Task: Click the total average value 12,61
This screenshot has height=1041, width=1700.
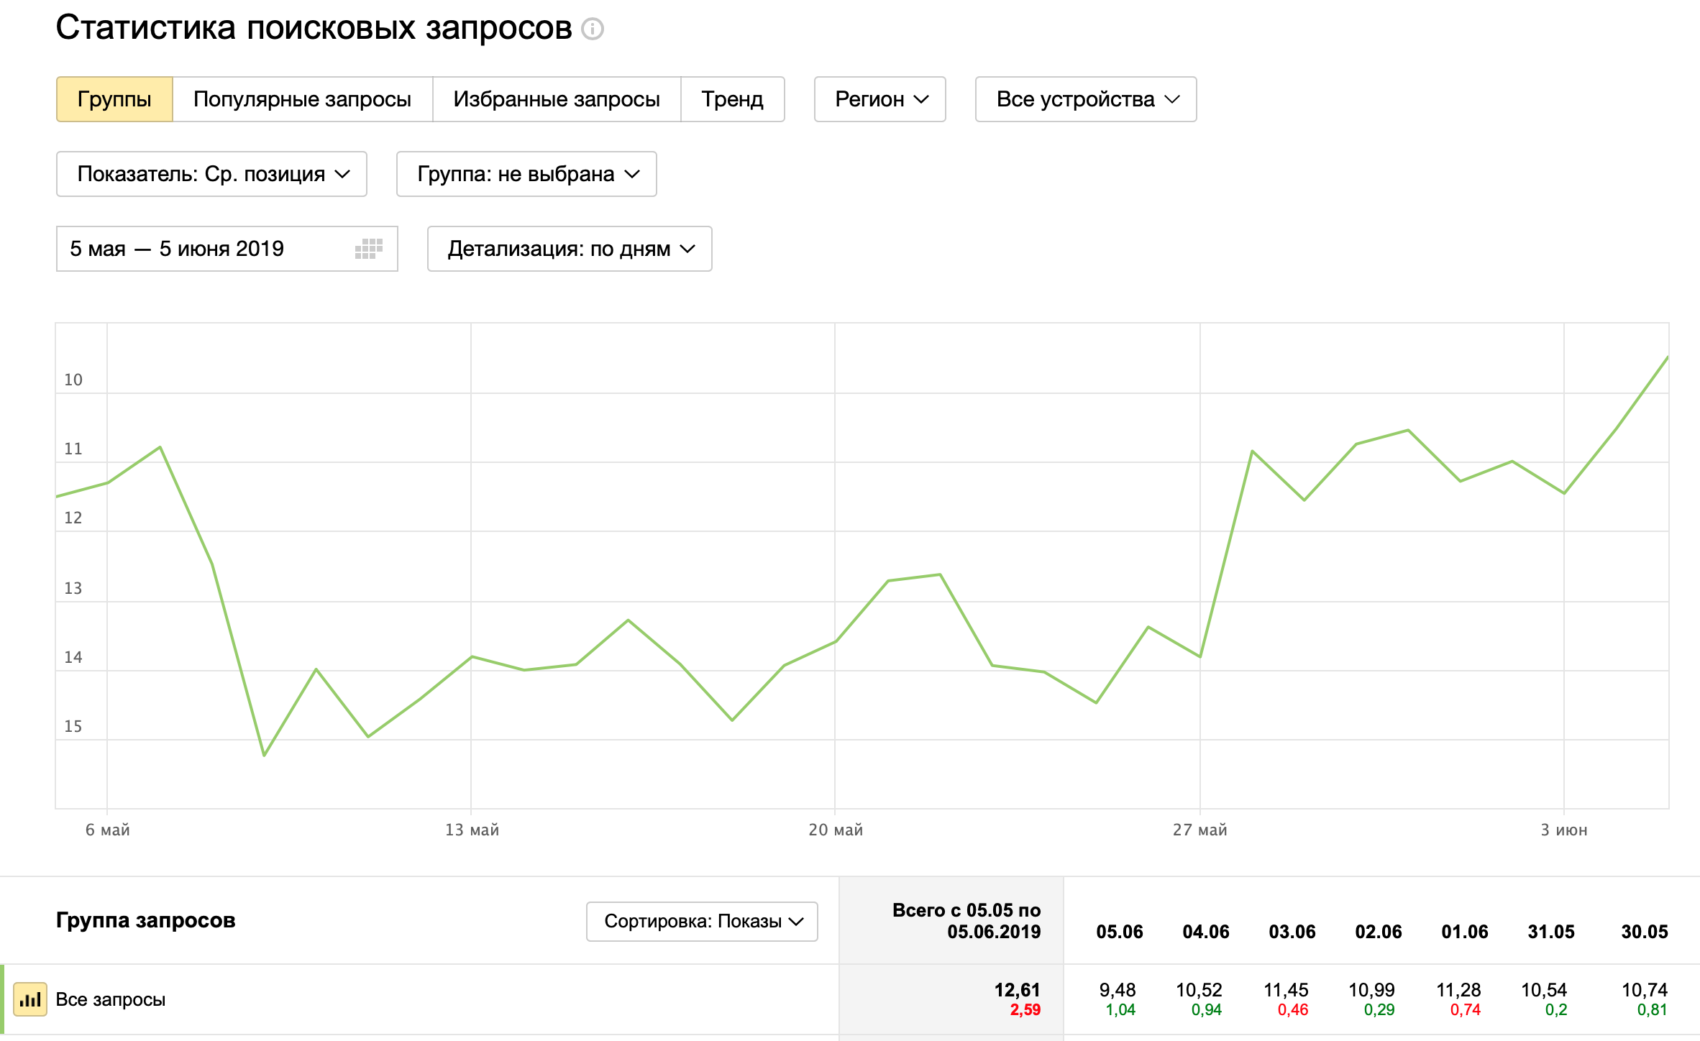Action: pyautogui.click(x=1017, y=990)
